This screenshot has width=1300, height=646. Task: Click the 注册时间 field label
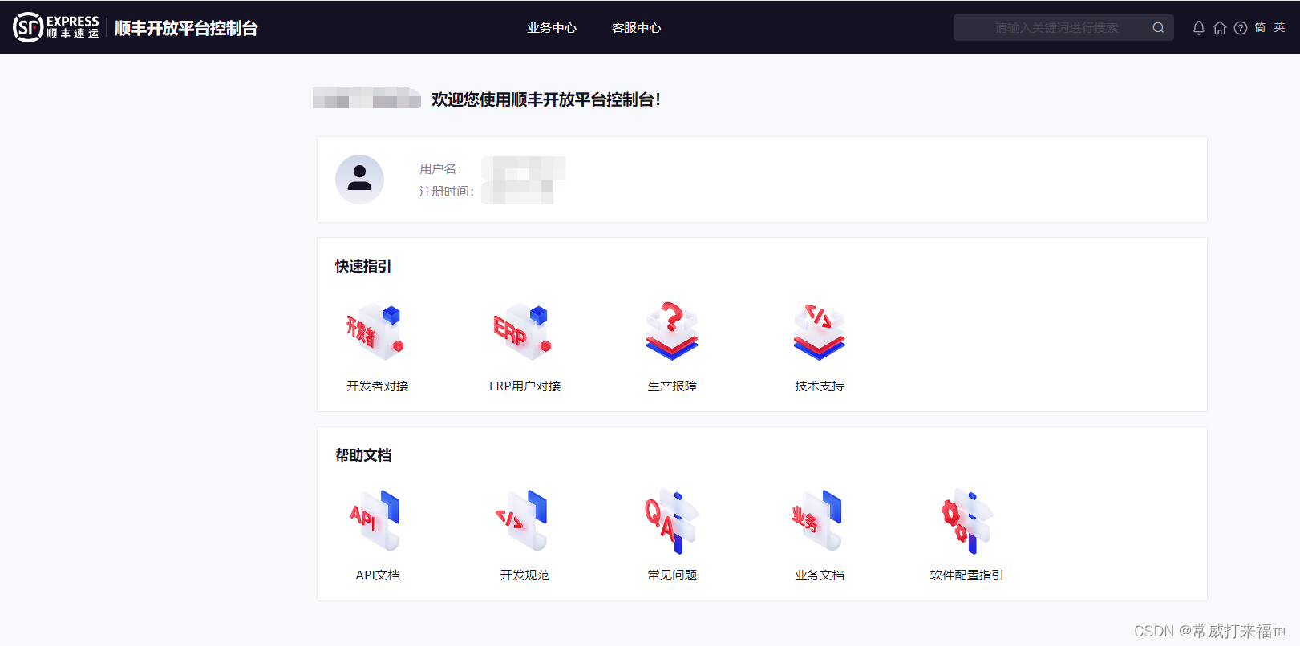447,191
